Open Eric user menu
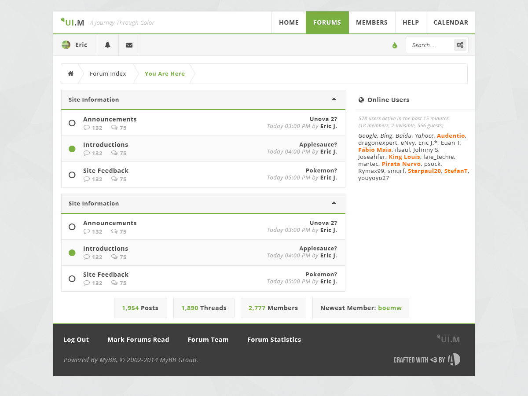 [75, 45]
